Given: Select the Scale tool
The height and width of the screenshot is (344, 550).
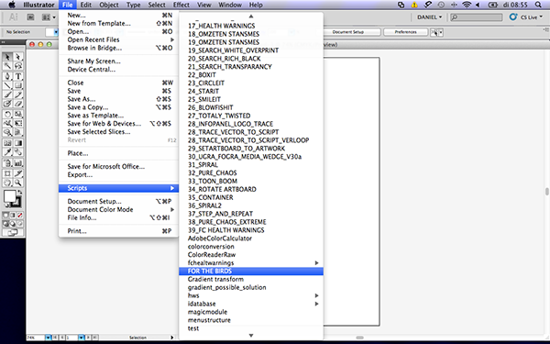Looking at the screenshot, I should [x=18, y=114].
